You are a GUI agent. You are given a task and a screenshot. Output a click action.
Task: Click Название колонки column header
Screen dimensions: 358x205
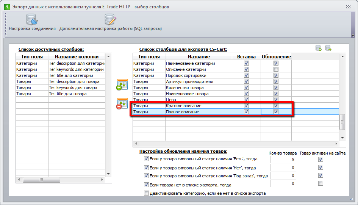point(77,56)
